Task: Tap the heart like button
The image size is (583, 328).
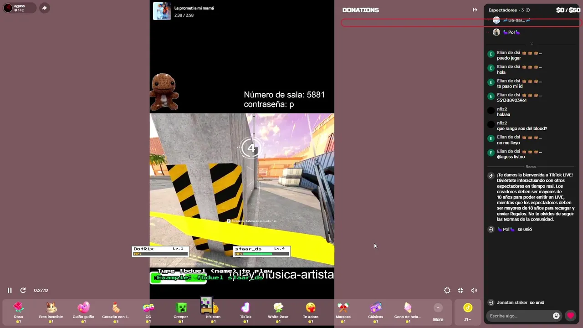Action: pos(570,315)
